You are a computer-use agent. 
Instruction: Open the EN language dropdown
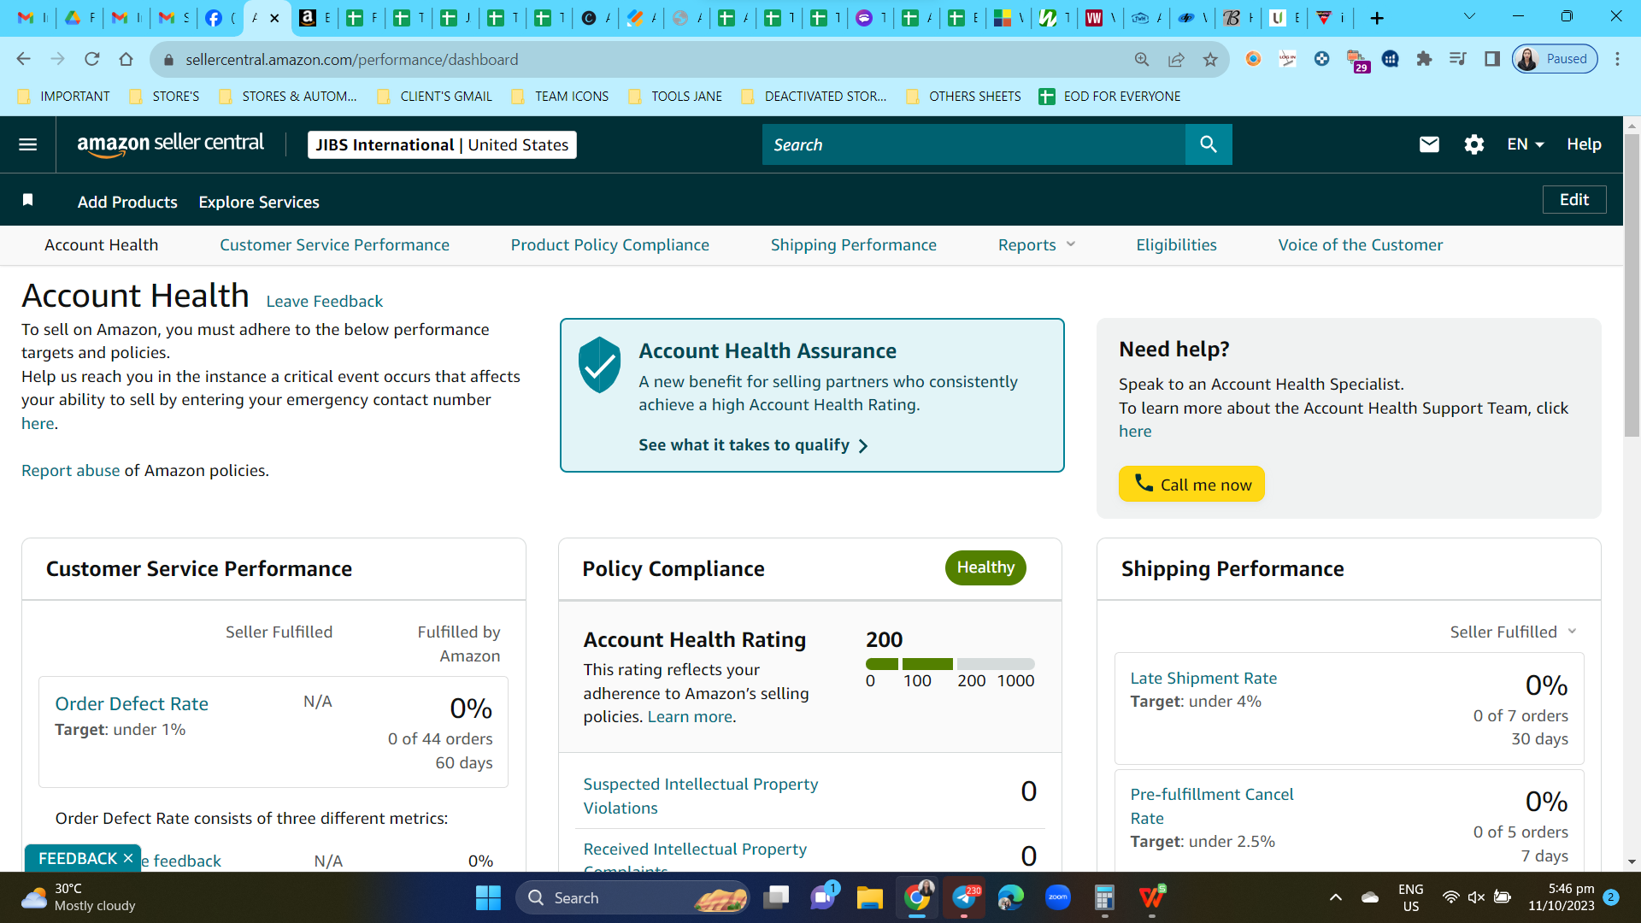1525,144
